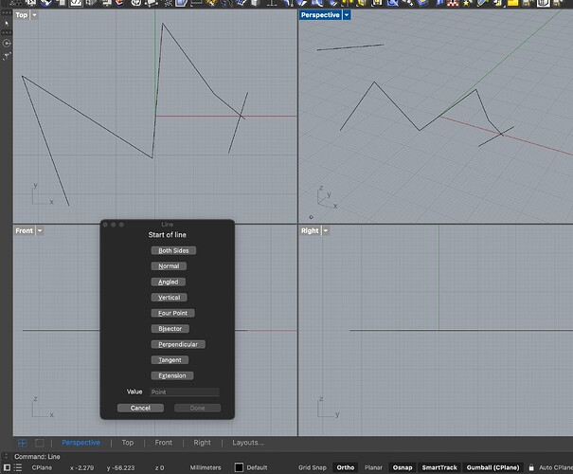Turn off Osnap

(403, 467)
